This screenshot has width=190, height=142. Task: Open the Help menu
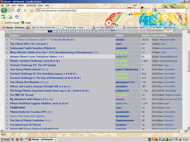tap(47, 5)
